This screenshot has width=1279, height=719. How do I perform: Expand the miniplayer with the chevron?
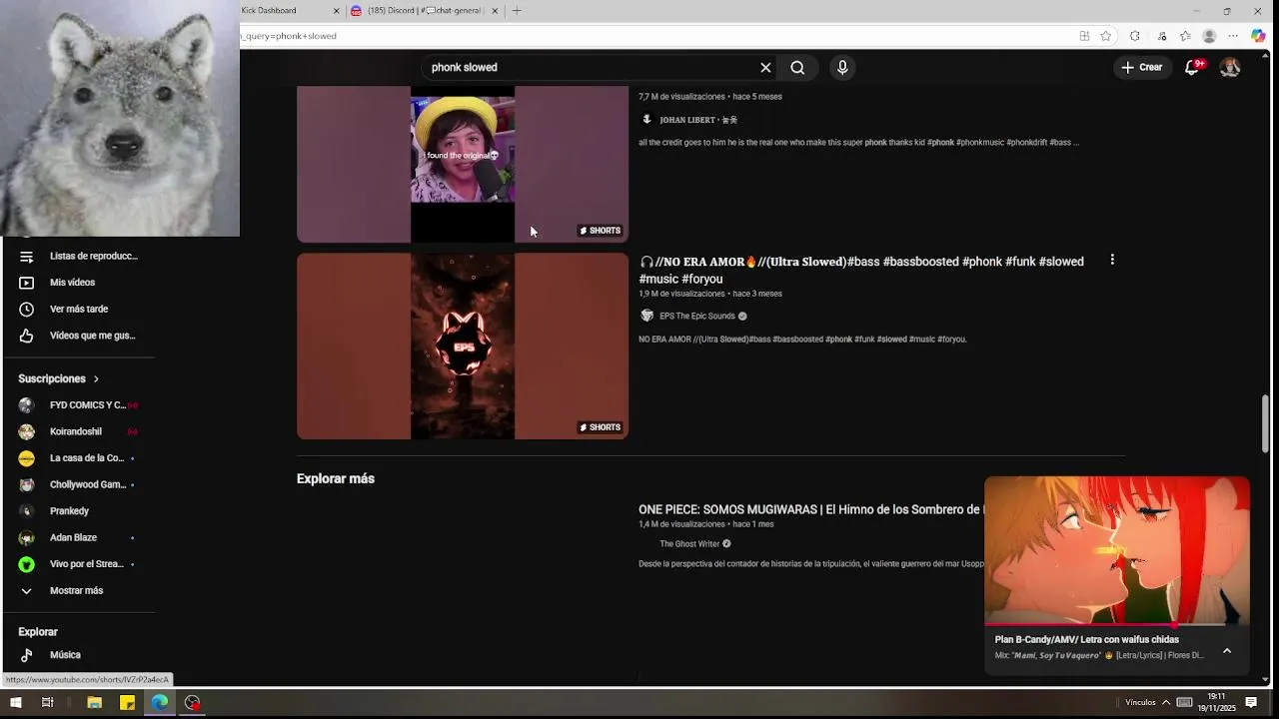point(1227,651)
